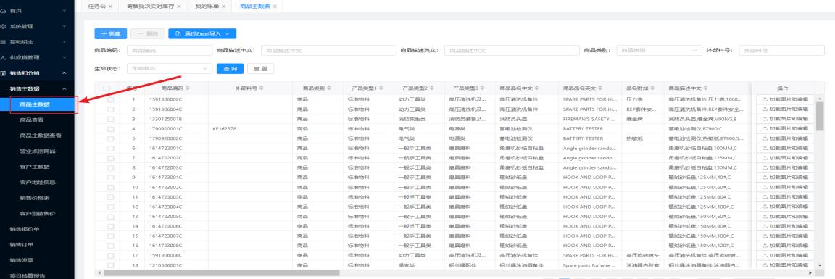Collapse the 销售主数据 submenu chevron
The height and width of the screenshot is (279, 835).
coord(64,88)
